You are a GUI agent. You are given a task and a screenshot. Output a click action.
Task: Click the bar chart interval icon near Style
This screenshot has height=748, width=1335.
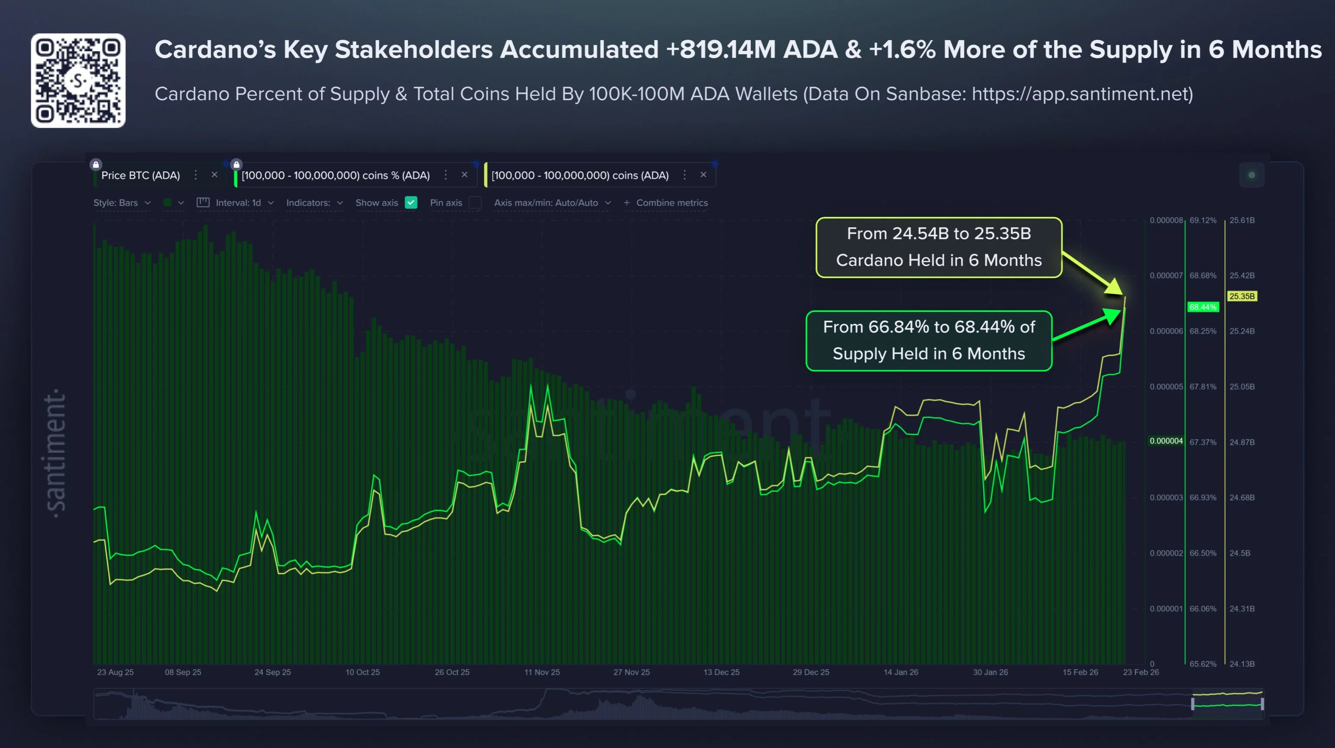pos(204,203)
